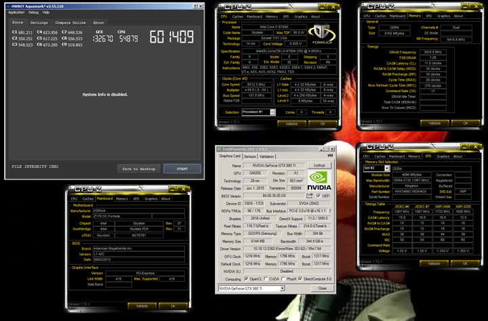Click Validate in the CPU-Z SPD window
This screenshot has height=321, width=488.
point(434,263)
